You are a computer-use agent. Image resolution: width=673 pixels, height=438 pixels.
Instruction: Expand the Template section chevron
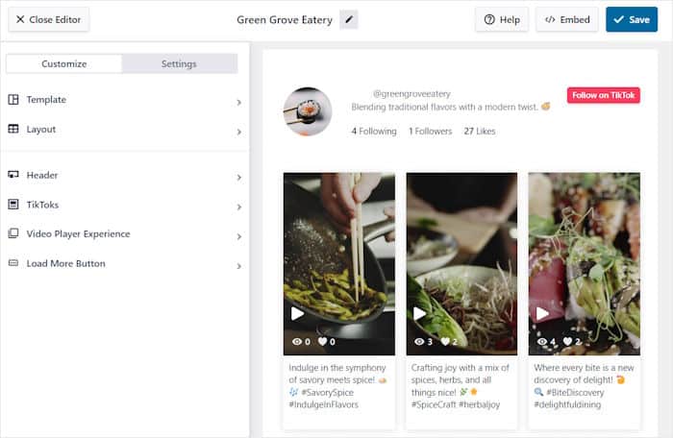coord(239,102)
